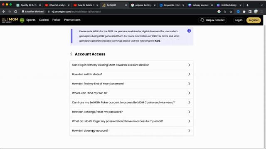
Task: Expand 'How do I find my End of Year Statement?'
Action: click(131, 84)
